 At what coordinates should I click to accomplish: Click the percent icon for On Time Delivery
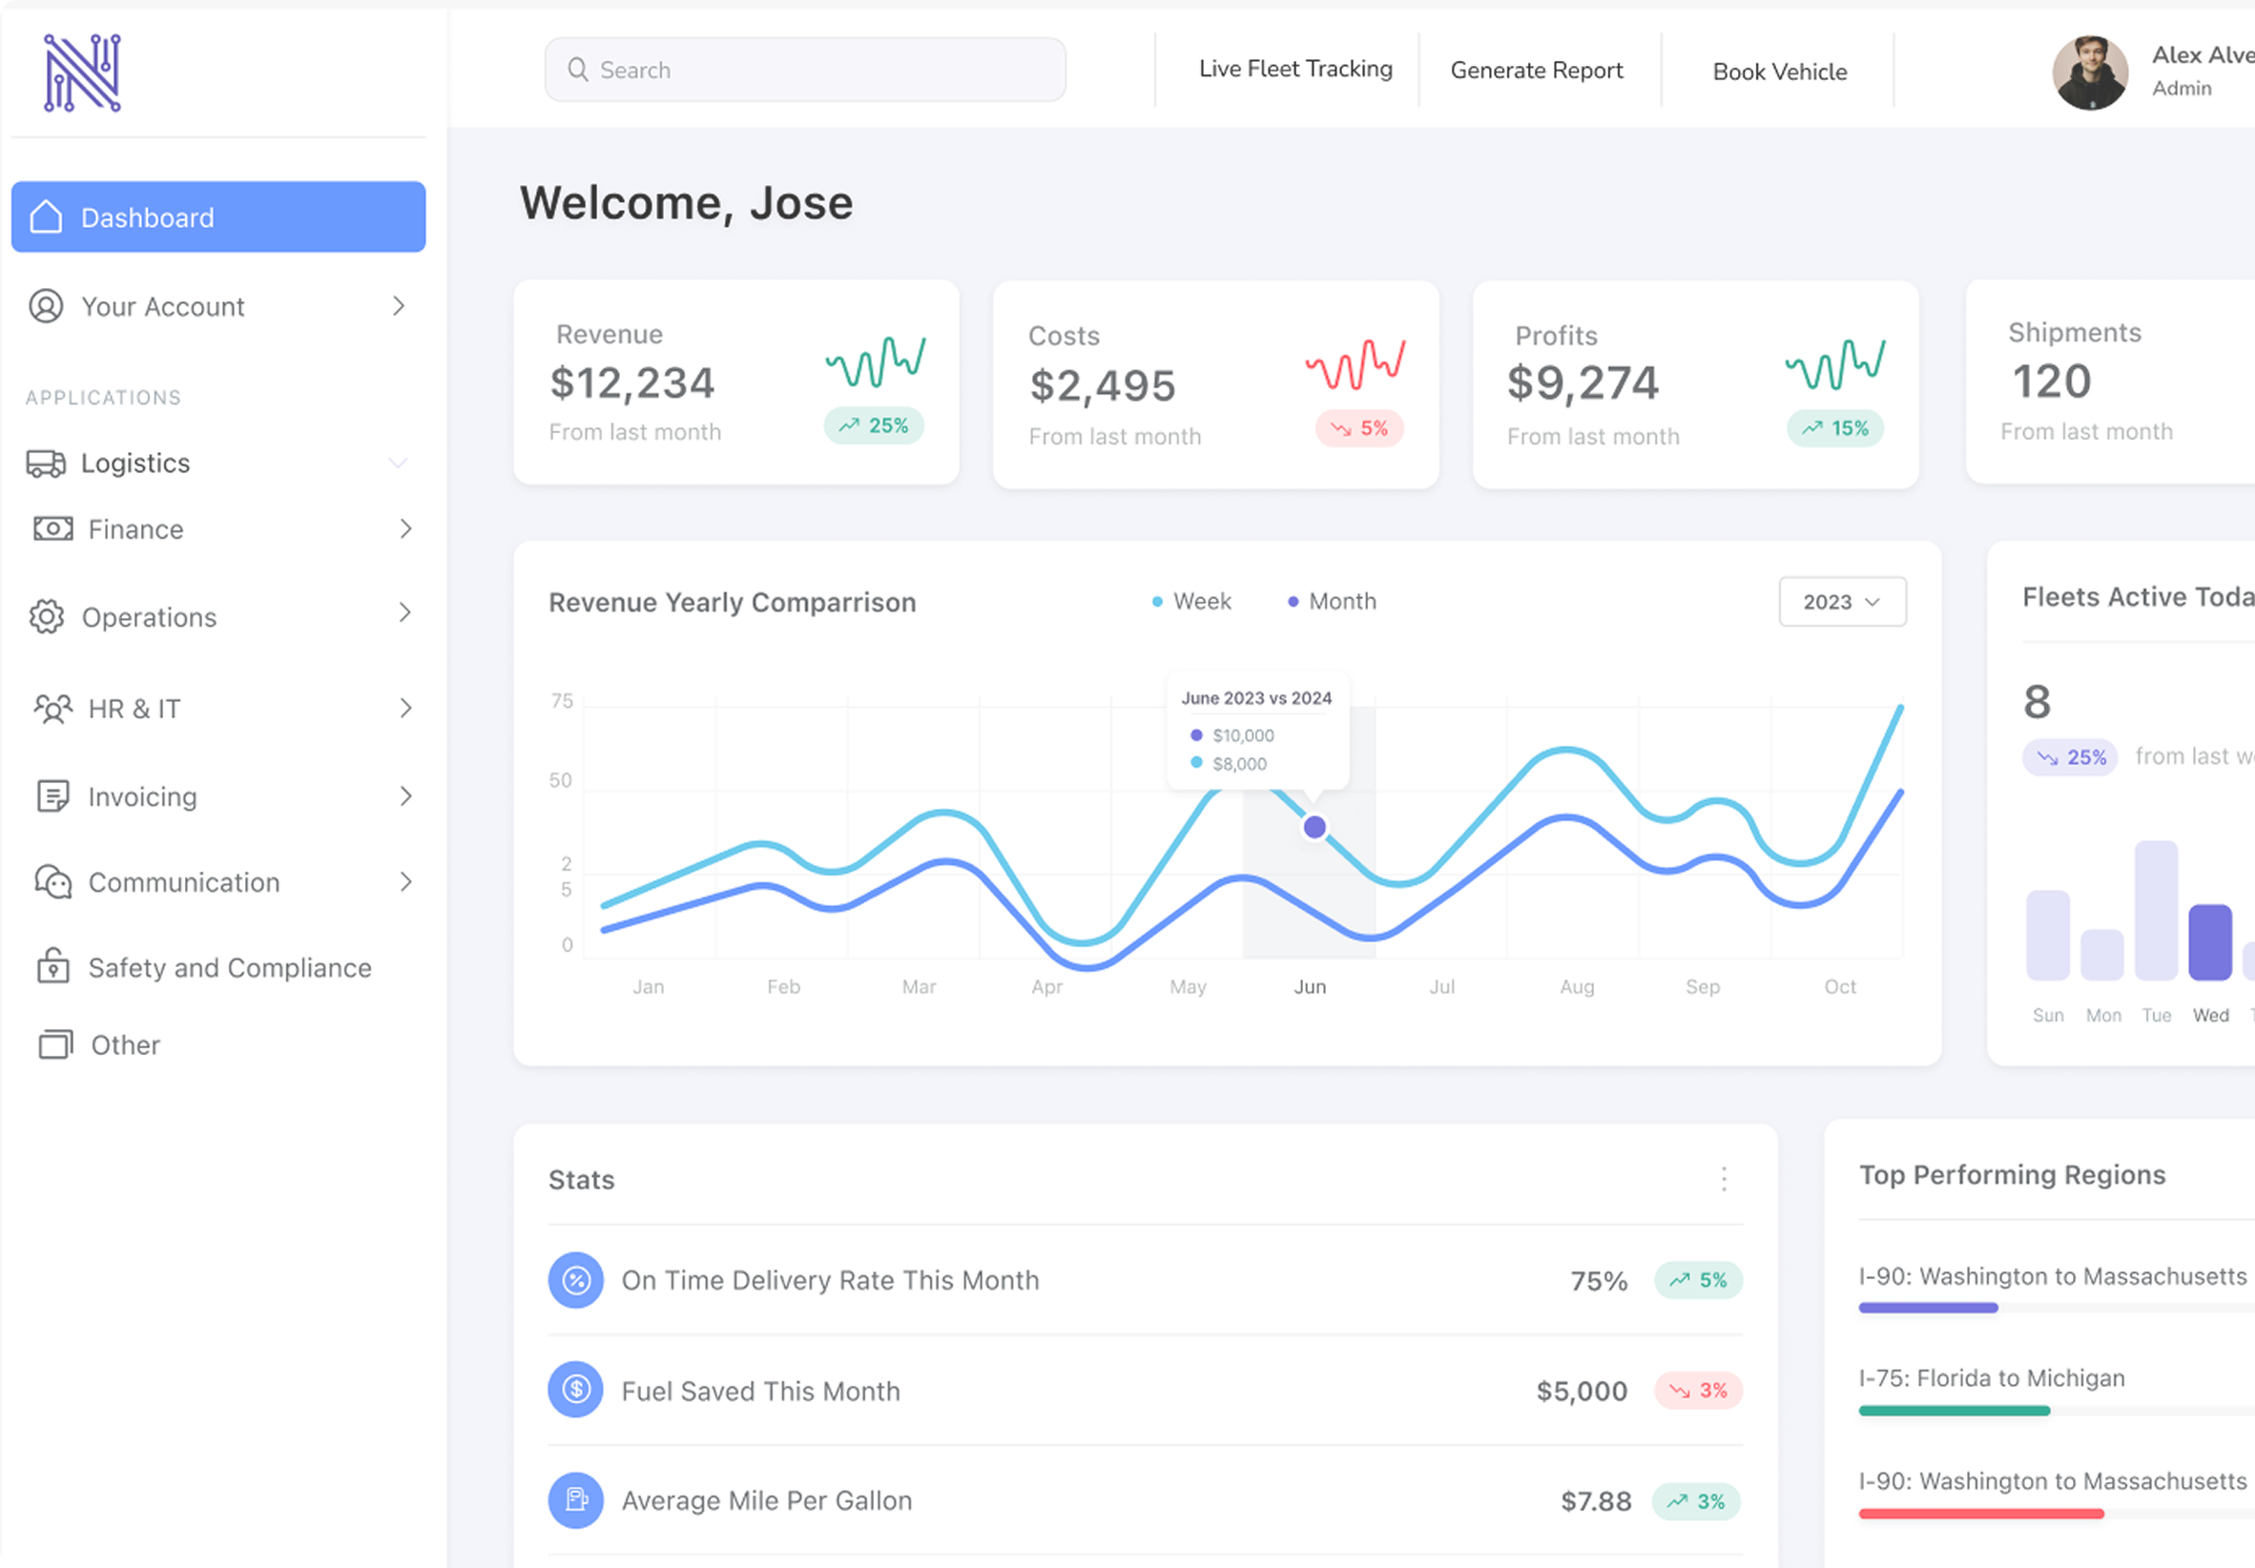click(x=576, y=1279)
